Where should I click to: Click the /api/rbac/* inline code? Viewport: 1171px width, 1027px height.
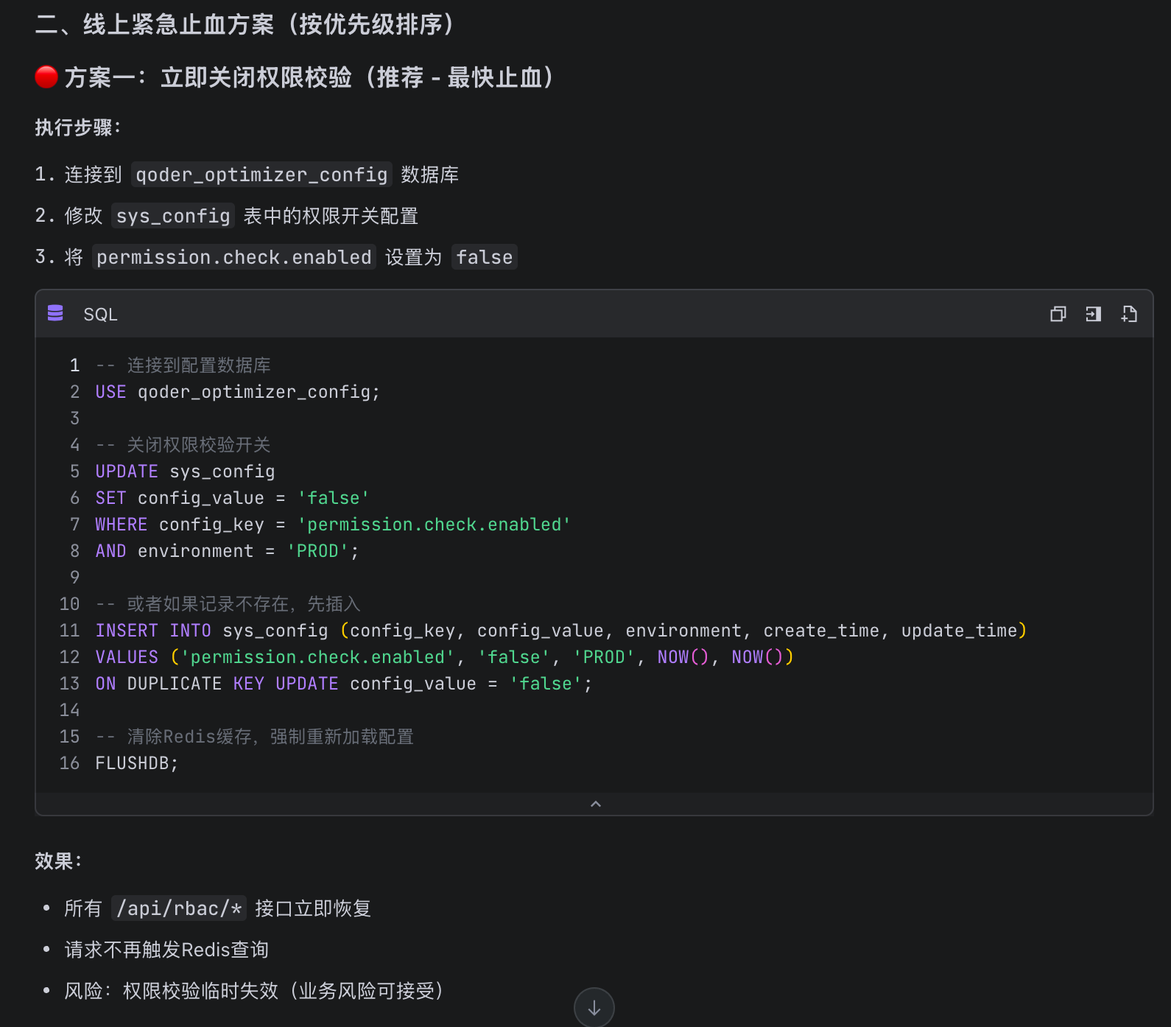179,908
